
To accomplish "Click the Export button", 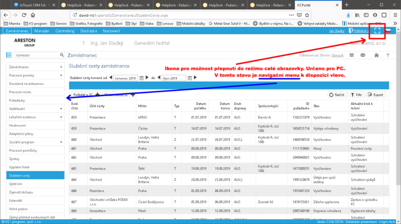I will tap(376, 94).
